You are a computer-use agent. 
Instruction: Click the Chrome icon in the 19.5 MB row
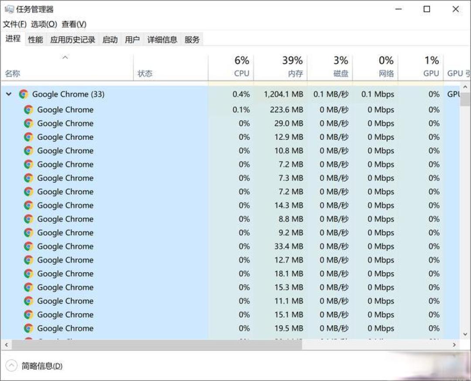[28, 328]
